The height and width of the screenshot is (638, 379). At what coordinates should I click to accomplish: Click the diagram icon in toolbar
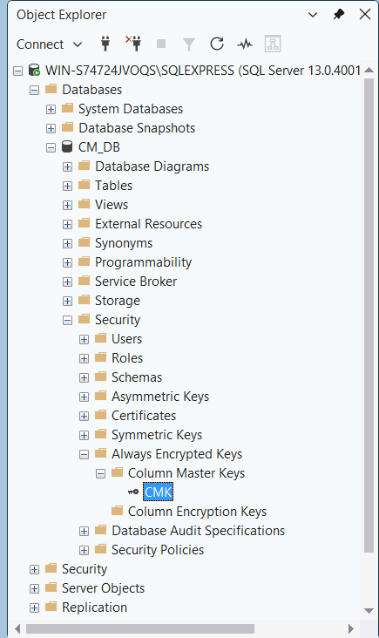[x=273, y=44]
